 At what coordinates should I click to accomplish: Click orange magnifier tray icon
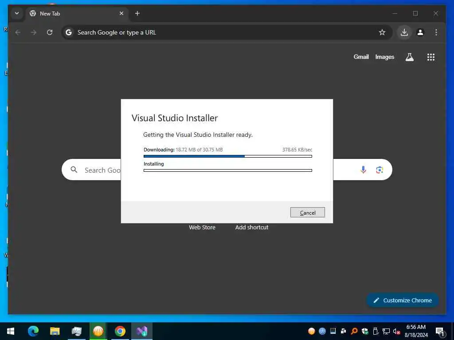pos(354,331)
